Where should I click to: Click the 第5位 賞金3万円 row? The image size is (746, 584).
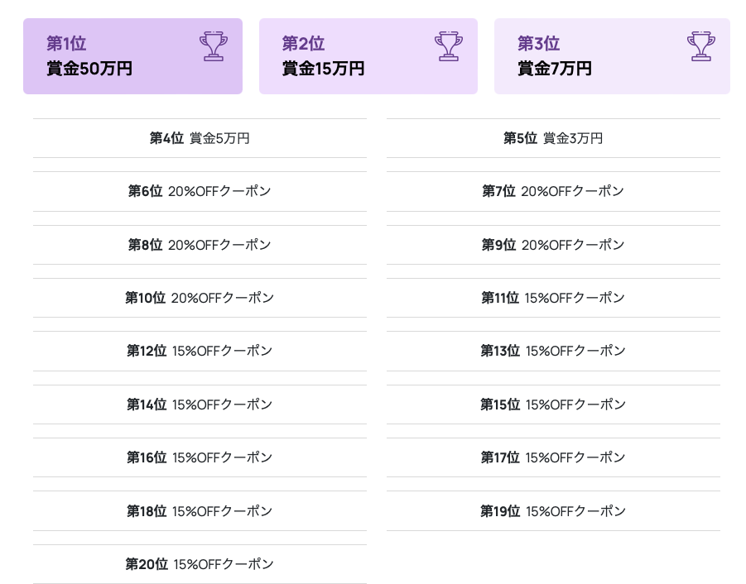[553, 138]
